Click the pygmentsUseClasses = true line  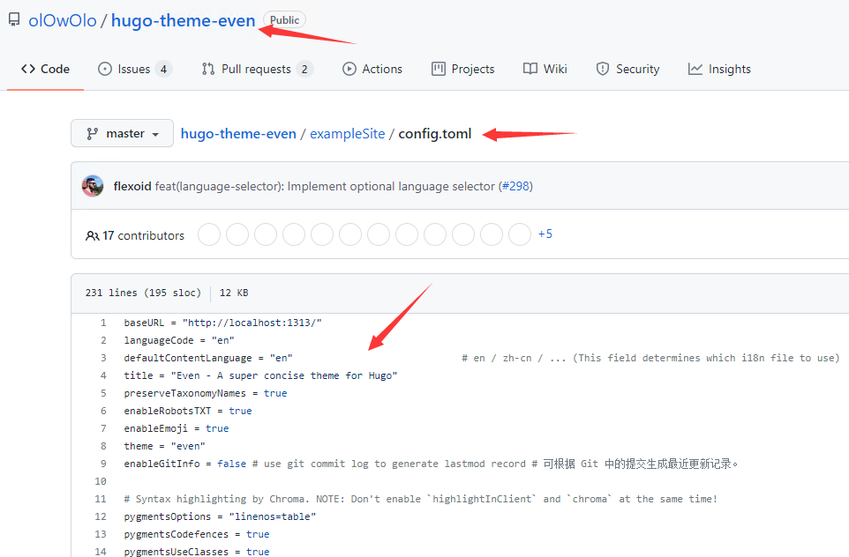(x=197, y=552)
